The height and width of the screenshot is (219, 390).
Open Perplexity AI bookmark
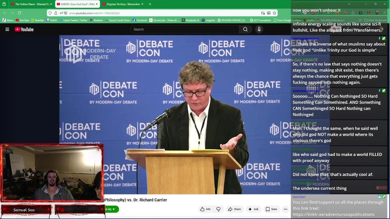(190, 20)
